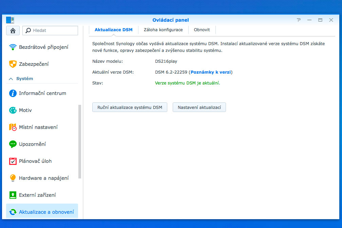Viewport: 342px width, 228px height.
Task: Open Externí zařízení upload icon
Action: tap(13, 195)
